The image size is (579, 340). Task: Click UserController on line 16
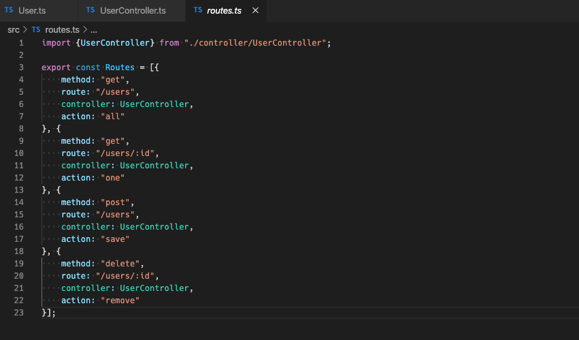154,227
